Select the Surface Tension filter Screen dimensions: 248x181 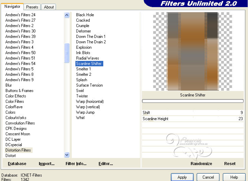pyautogui.click(x=89, y=85)
